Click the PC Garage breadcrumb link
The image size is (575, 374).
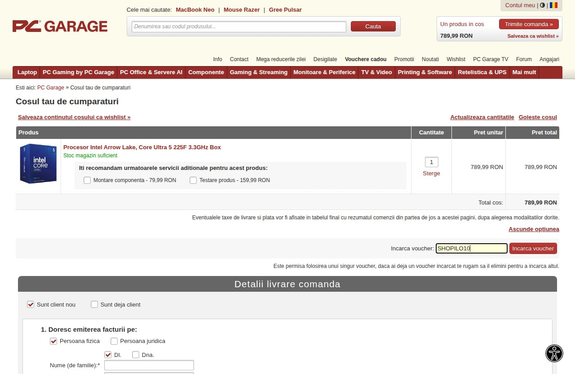51,88
